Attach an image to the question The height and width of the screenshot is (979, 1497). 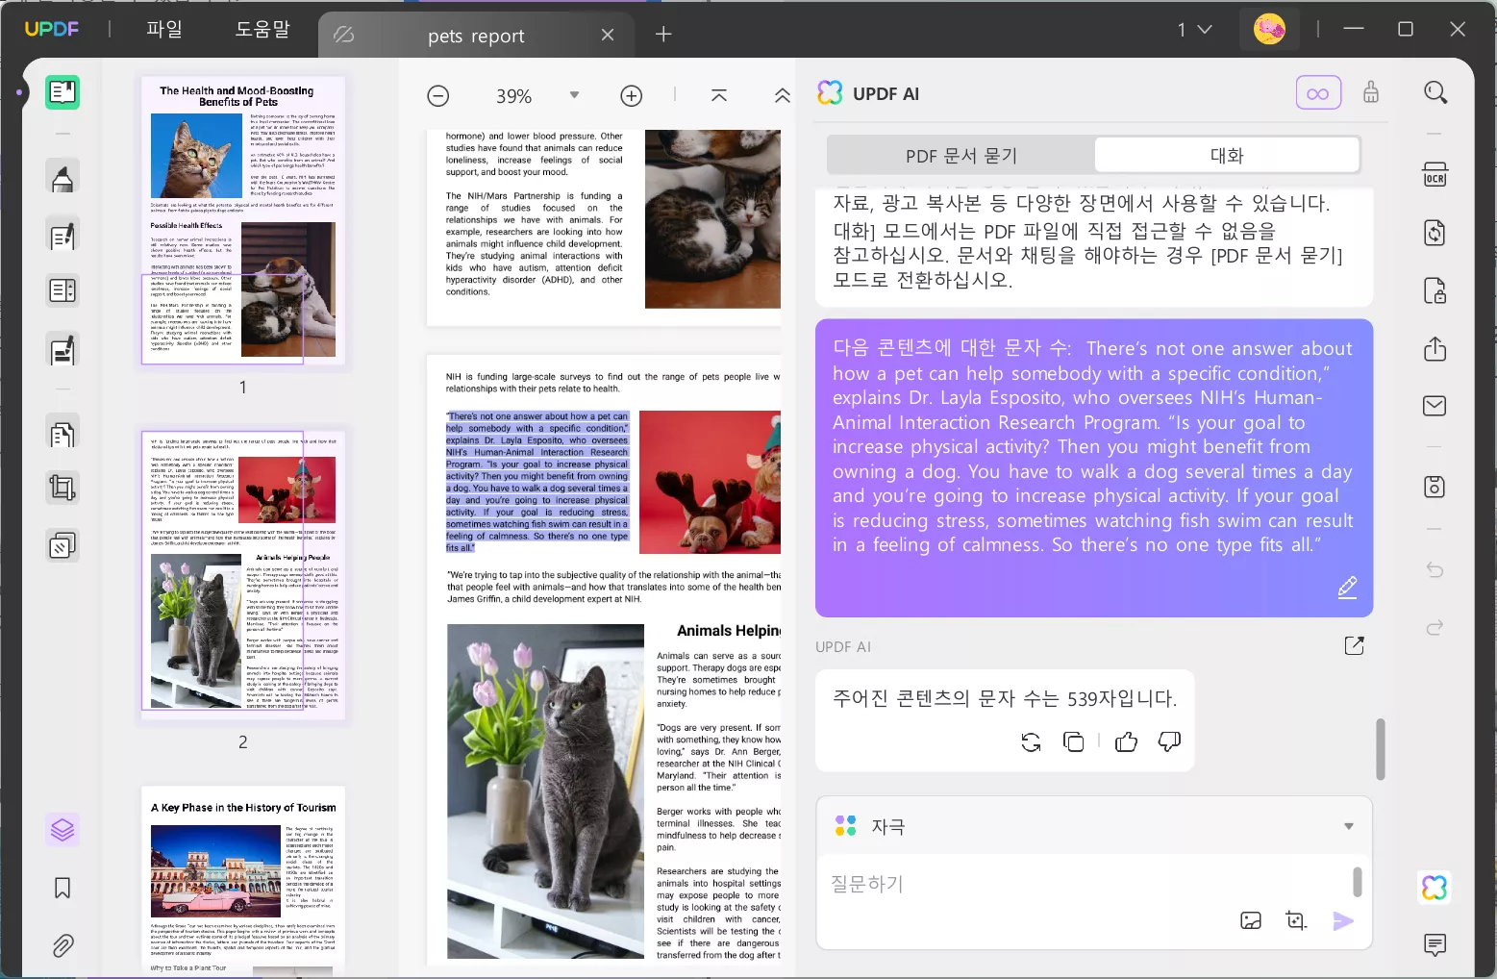[1251, 920]
